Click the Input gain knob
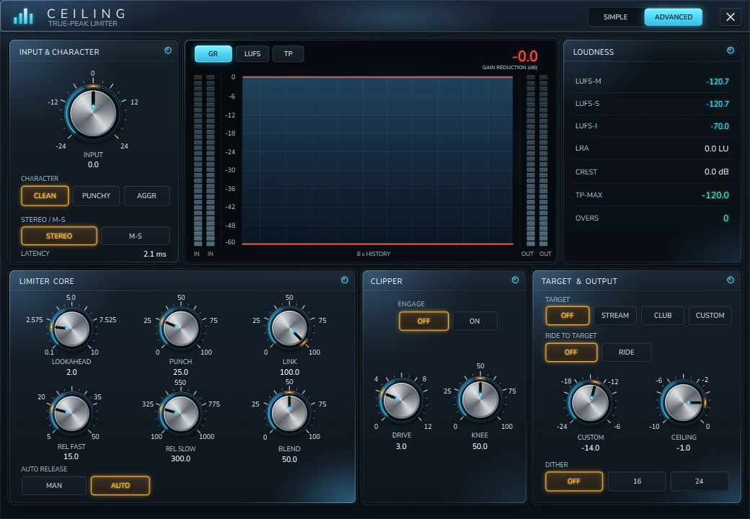 93,114
